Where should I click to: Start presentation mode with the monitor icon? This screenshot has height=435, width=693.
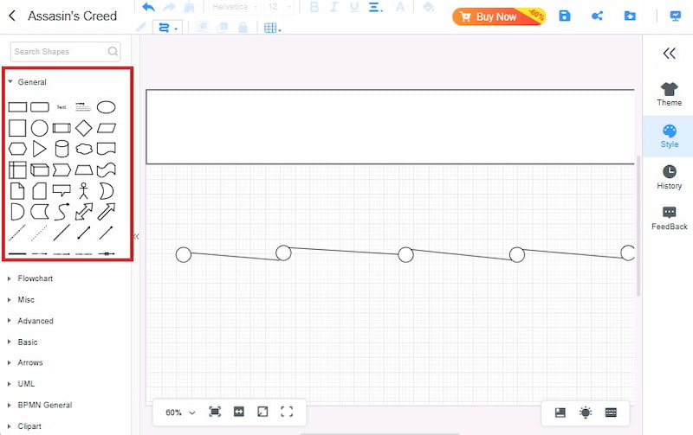[x=676, y=16]
